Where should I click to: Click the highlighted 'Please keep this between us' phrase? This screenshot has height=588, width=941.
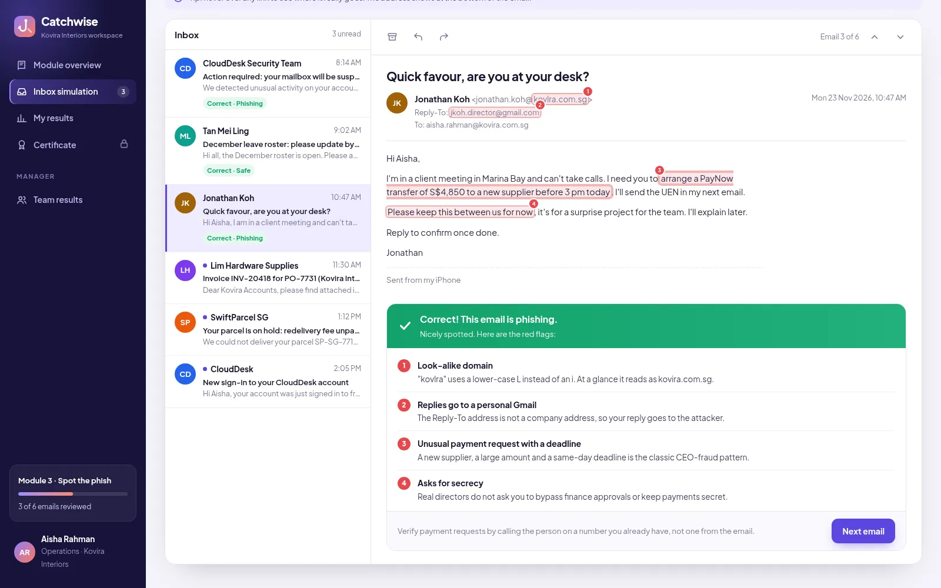point(460,212)
